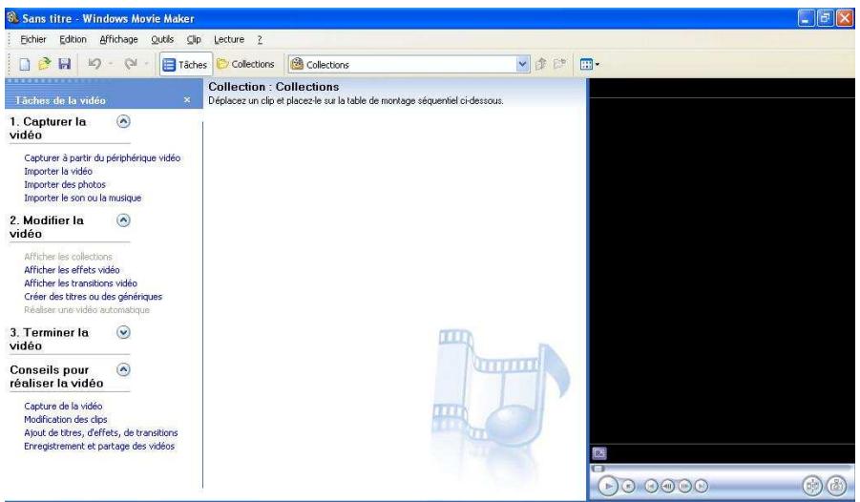Open Modification des clips tip
This screenshot has width=860, height=502.
click(66, 419)
